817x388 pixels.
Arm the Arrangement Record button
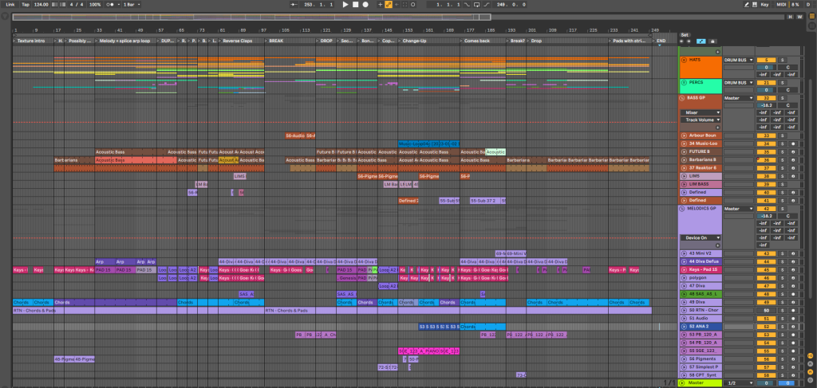pyautogui.click(x=365, y=4)
